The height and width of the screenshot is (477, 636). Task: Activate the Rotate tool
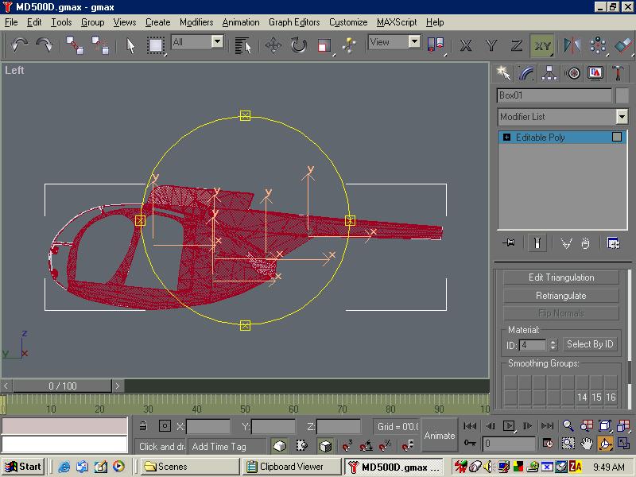tap(298, 45)
